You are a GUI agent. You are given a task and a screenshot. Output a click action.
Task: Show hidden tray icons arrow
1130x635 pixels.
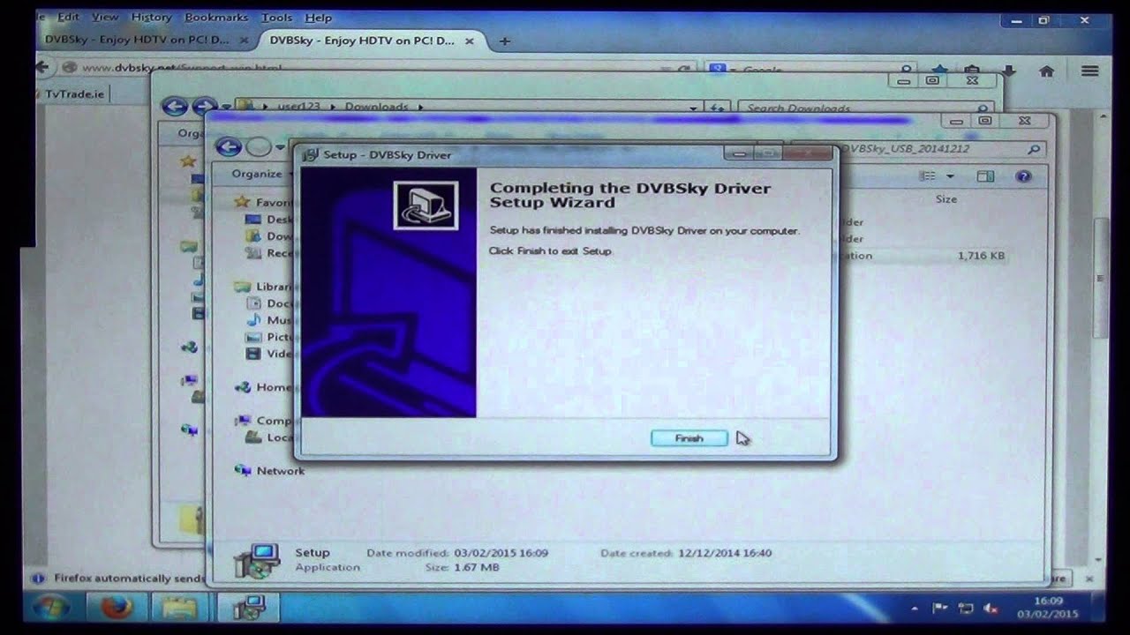916,609
